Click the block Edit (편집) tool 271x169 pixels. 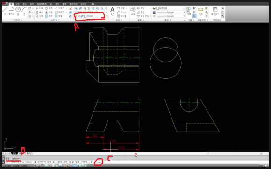(141, 12)
